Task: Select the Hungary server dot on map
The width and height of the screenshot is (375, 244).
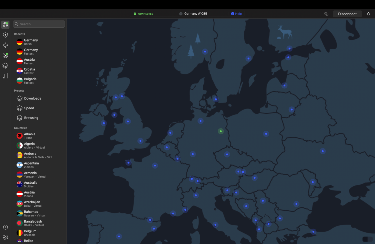Action: click(x=254, y=177)
